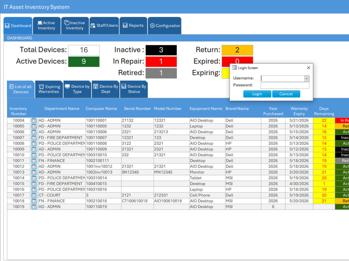The image size is (349, 261).
Task: Expand the Username dropdown arrow
Action: click(x=306, y=78)
